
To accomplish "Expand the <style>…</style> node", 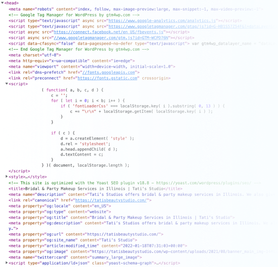I will pos(6,176).
